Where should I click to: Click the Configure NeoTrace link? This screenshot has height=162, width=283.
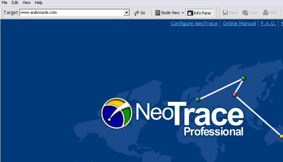(194, 24)
